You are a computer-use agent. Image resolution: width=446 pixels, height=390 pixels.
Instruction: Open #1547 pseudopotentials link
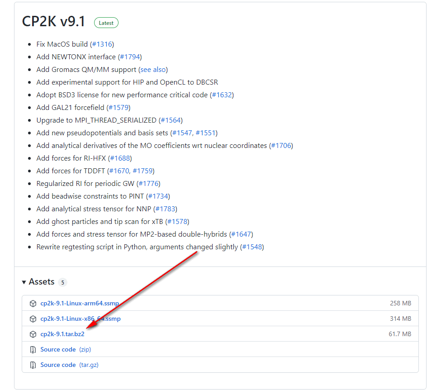tap(182, 133)
